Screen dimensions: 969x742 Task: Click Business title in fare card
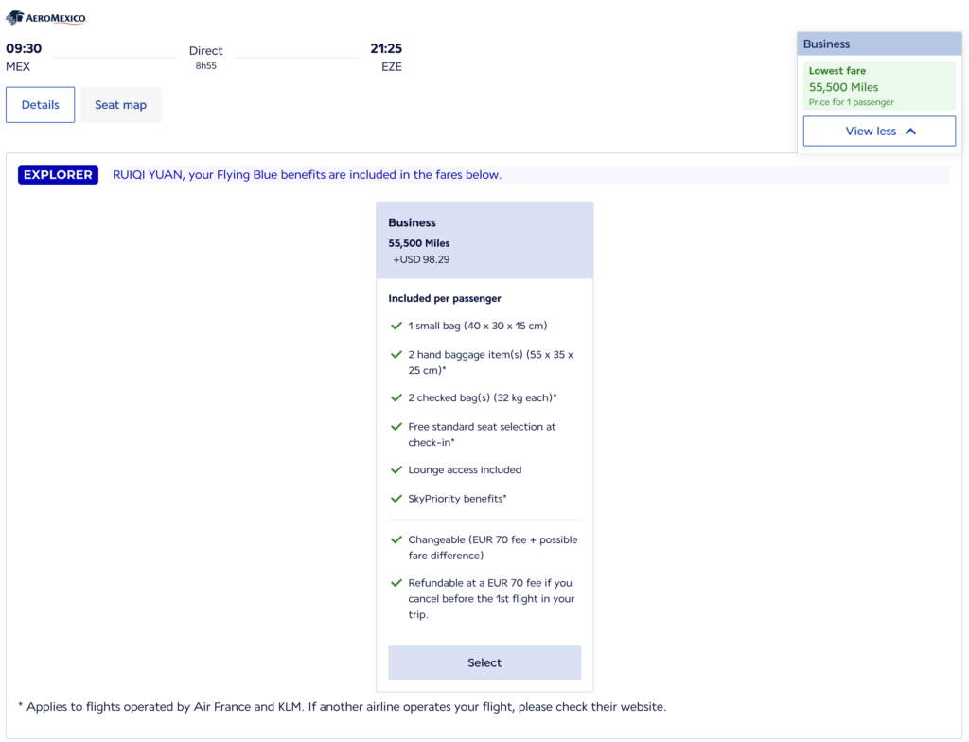pos(412,222)
